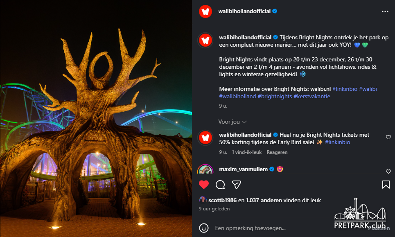Save post with bookmark icon
395x237 pixels.
point(386,185)
